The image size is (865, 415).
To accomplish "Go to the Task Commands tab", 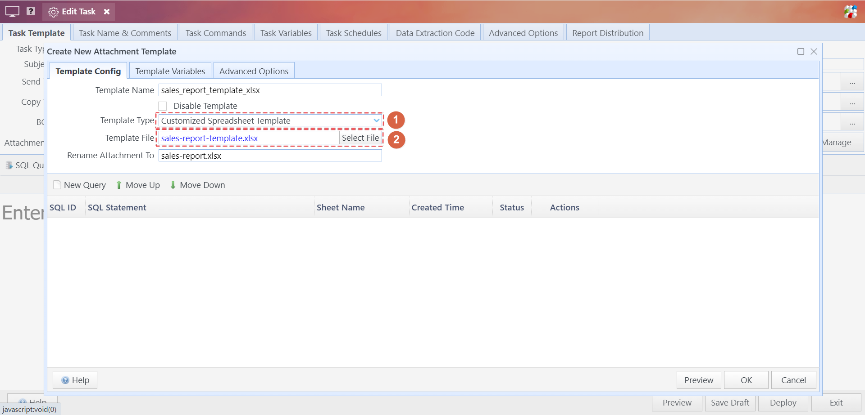I will click(x=216, y=33).
